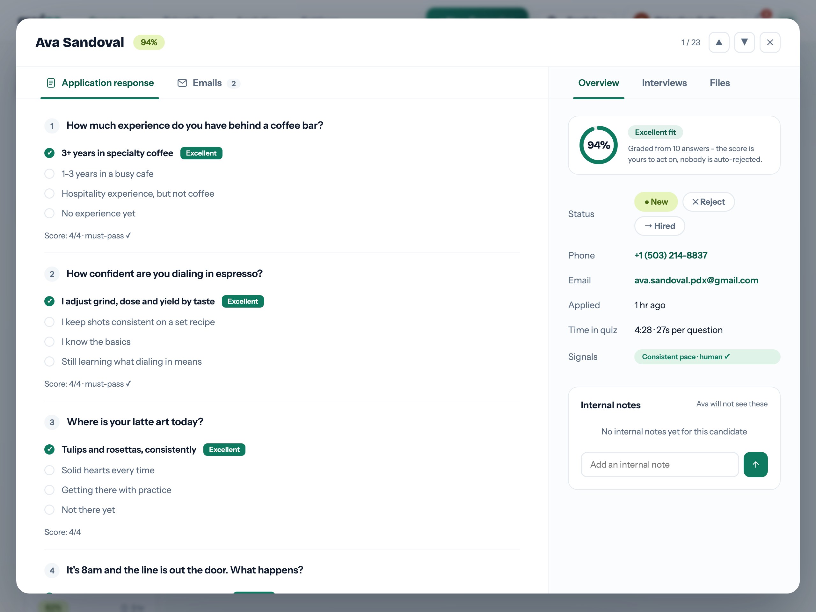
Task: Click question 4 about the 8am line
Action: point(185,570)
